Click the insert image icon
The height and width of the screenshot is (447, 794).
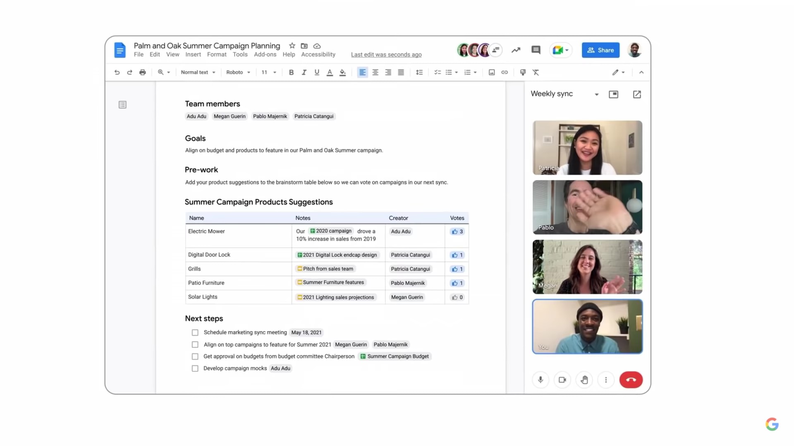coord(491,72)
